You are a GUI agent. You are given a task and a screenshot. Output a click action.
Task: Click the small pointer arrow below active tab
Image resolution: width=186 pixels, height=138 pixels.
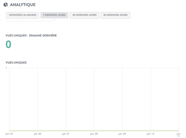(54, 20)
